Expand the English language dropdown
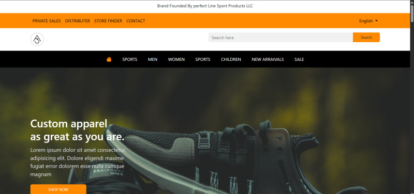The image size is (414, 194). tap(368, 21)
